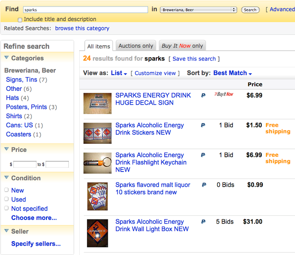
Task: Click the Find search text field
Action: 85,10
